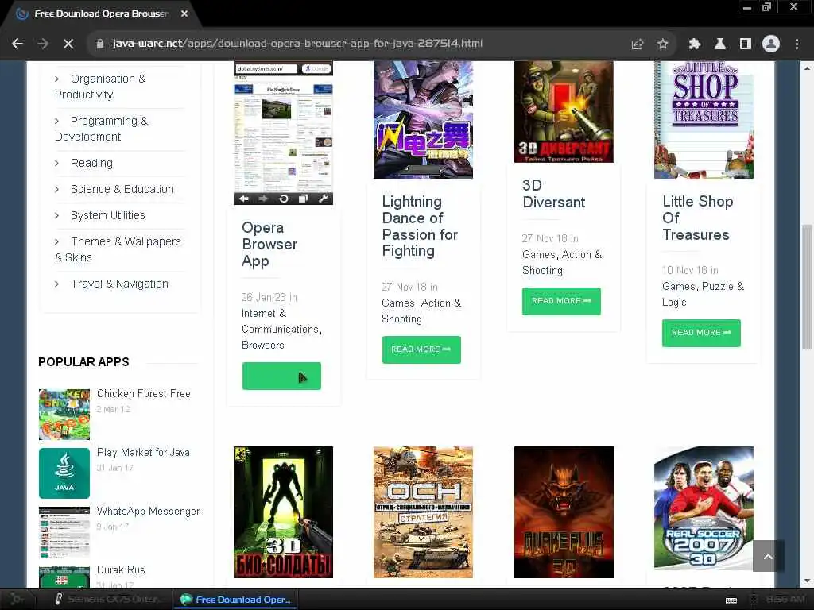814x610 pixels.
Task: Click the page vertical scrollbar thumb
Action: [808, 288]
